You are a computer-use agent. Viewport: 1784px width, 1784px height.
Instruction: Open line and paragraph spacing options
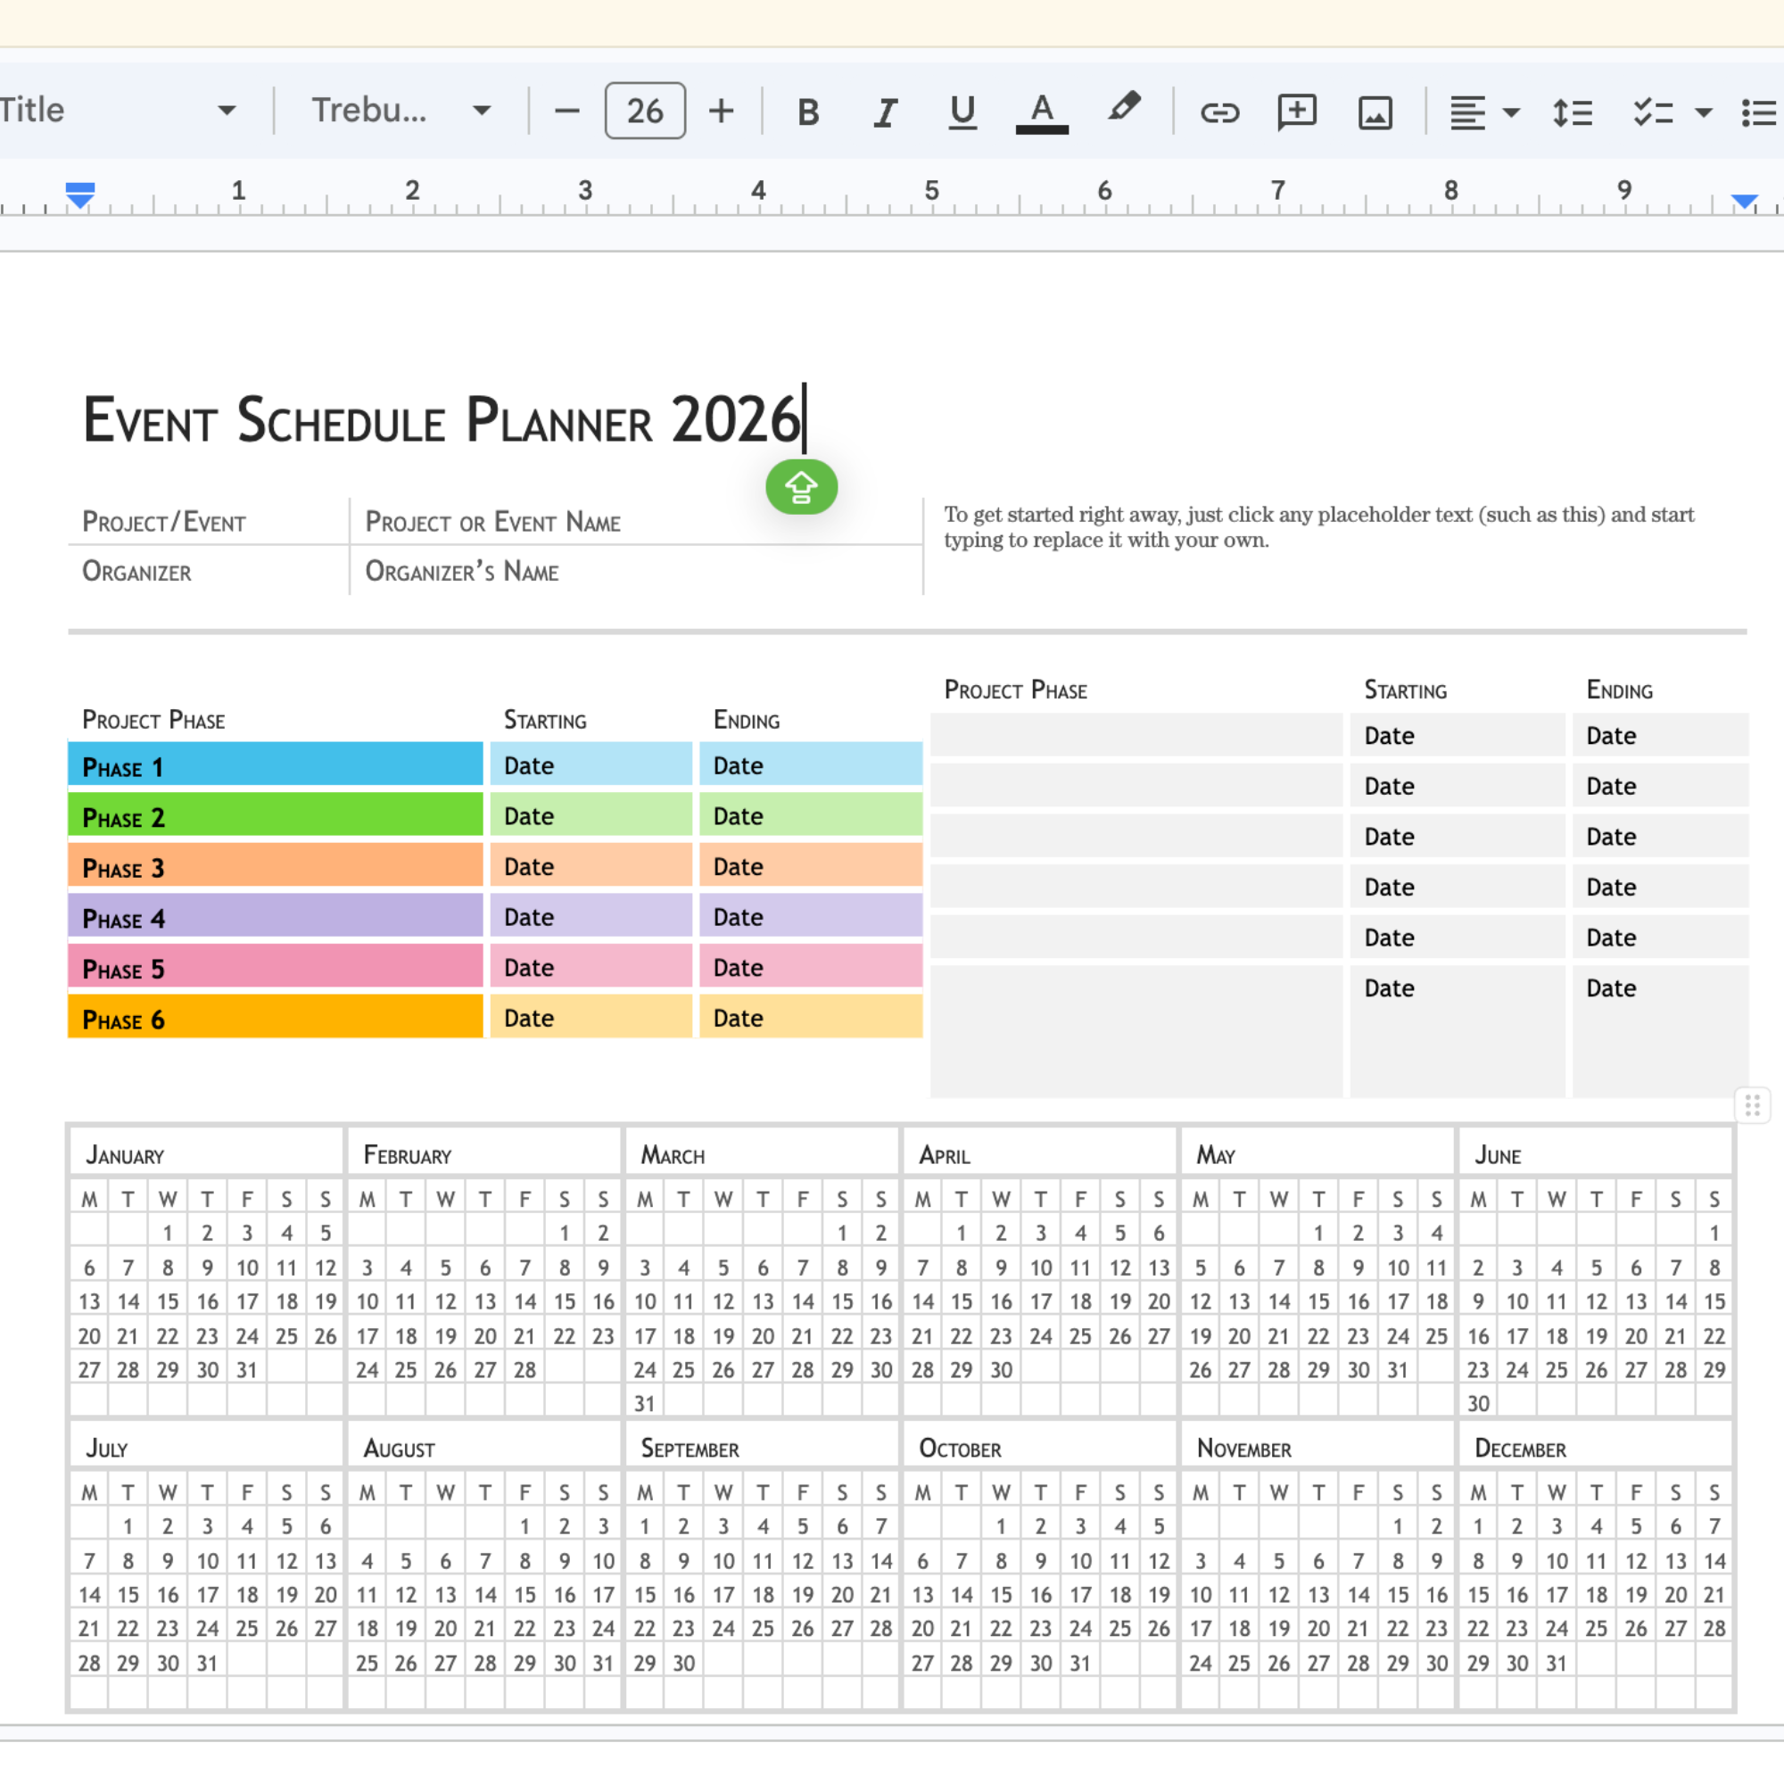tap(1572, 111)
